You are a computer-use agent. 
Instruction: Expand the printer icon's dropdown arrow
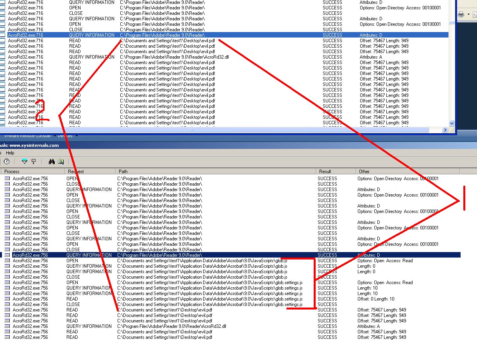coord(468,14)
